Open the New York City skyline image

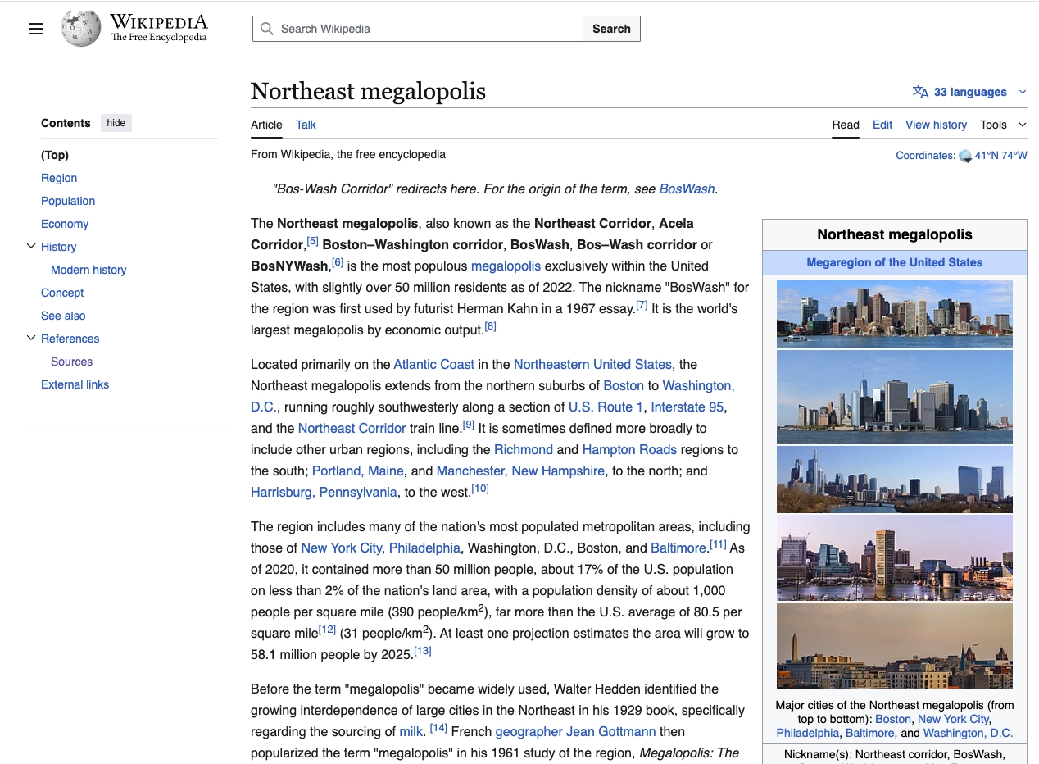[894, 397]
